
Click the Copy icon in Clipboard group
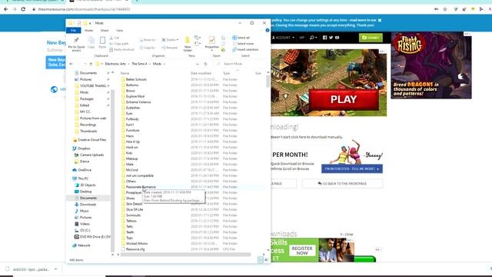click(x=91, y=41)
